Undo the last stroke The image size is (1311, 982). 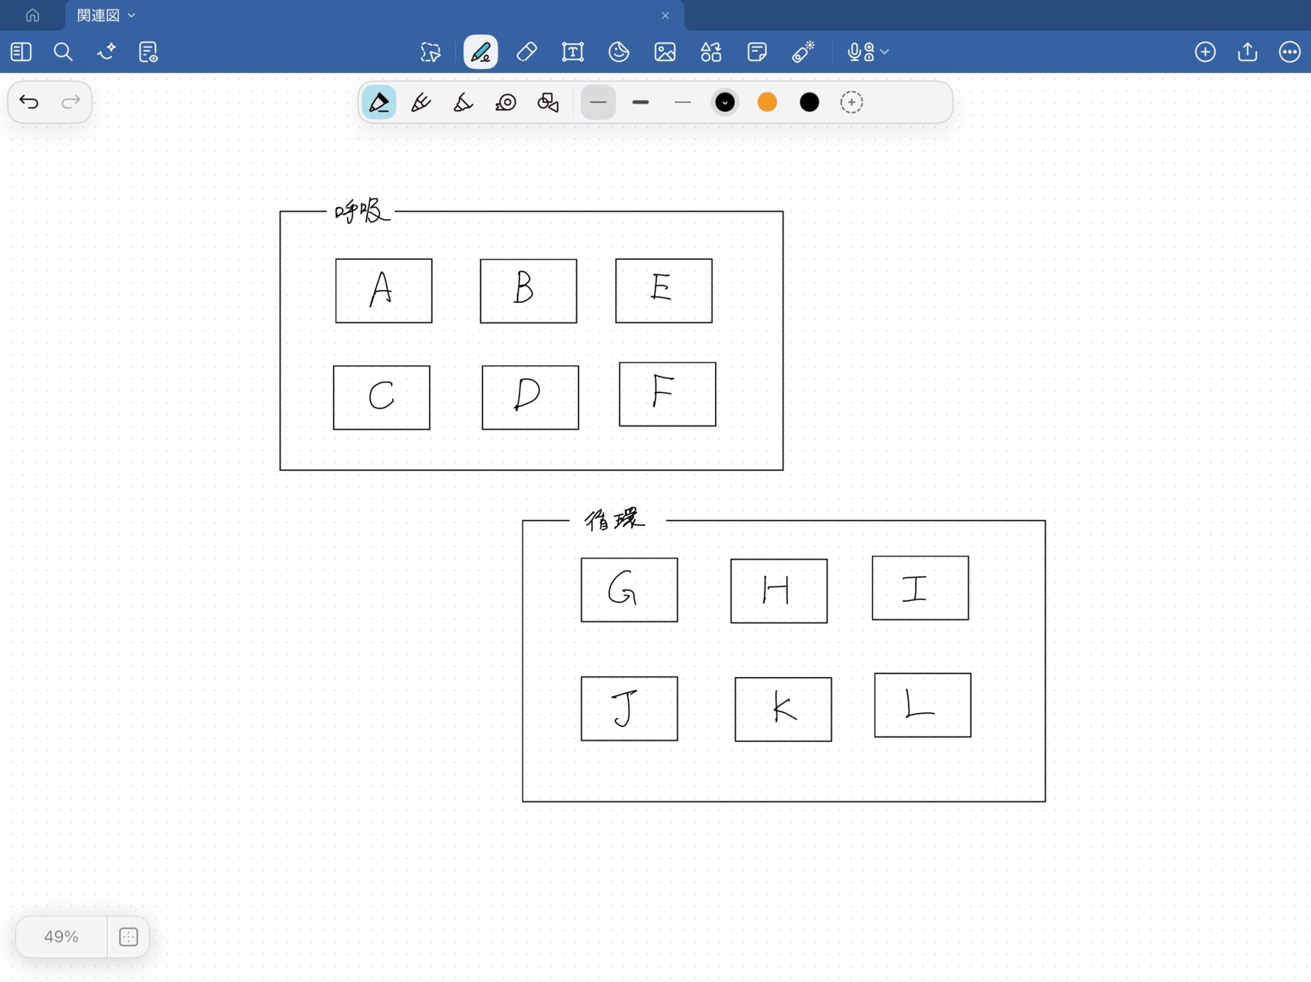pyautogui.click(x=29, y=102)
